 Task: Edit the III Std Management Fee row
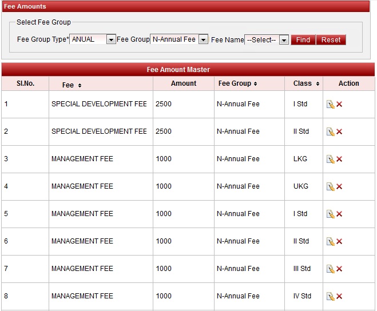pos(330,269)
